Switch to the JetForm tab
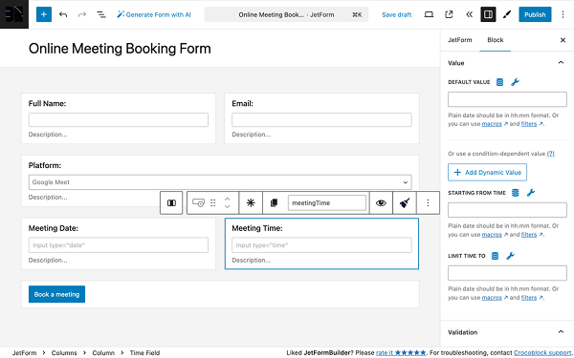574x358 pixels. tap(460, 40)
